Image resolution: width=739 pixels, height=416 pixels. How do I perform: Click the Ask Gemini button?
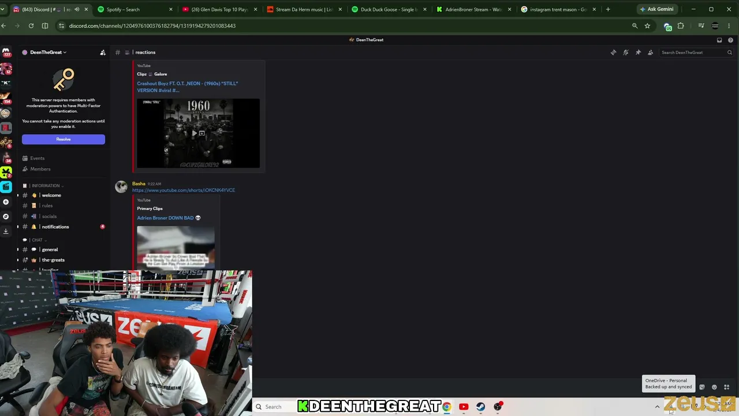656,9
